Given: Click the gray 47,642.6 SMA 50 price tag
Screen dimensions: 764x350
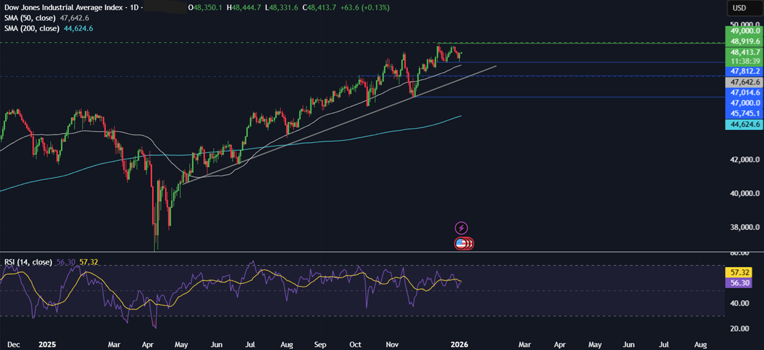Looking at the screenshot, I should click(x=745, y=82).
